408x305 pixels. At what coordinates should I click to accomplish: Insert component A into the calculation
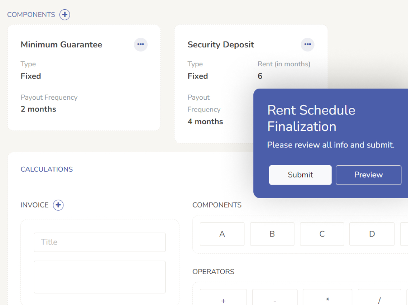(222, 234)
